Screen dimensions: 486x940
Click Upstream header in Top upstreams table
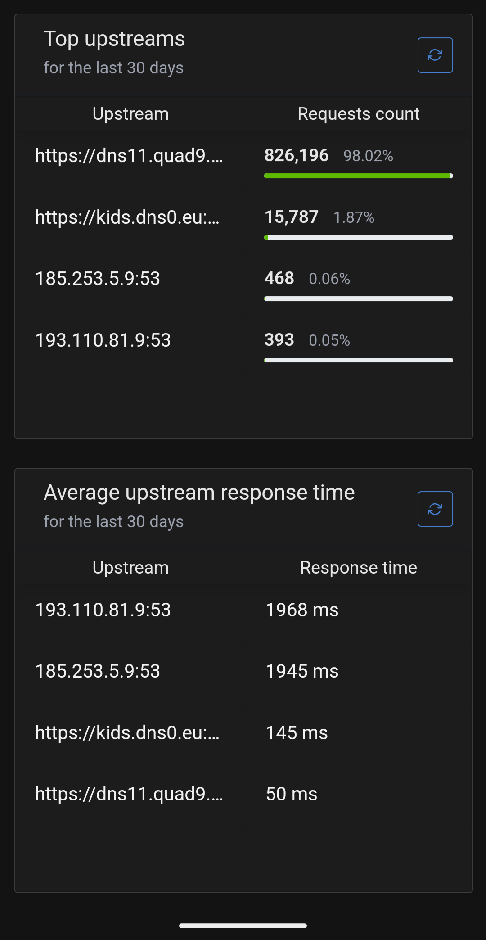(130, 114)
